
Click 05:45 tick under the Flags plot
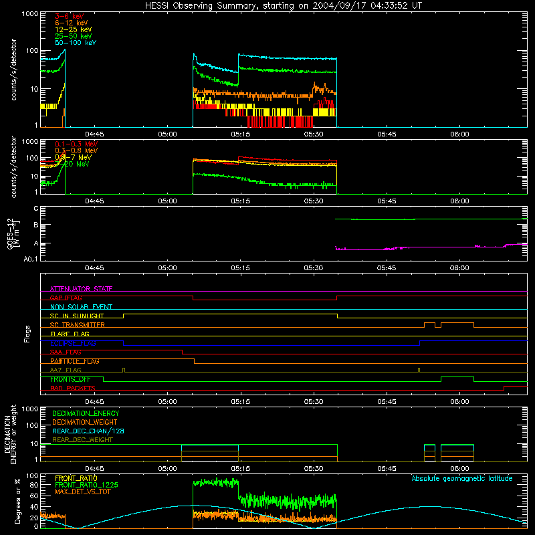pos(387,402)
